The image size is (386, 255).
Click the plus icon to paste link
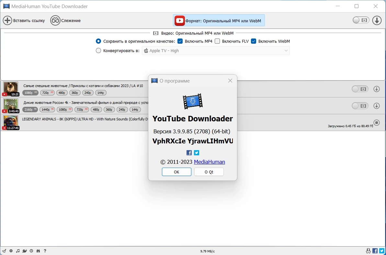(x=7, y=20)
